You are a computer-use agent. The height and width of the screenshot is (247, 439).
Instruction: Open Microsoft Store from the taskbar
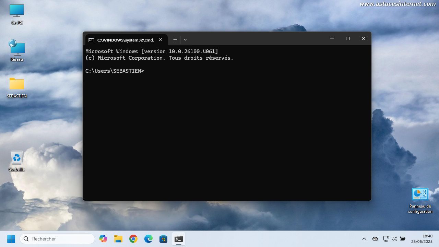pyautogui.click(x=164, y=239)
